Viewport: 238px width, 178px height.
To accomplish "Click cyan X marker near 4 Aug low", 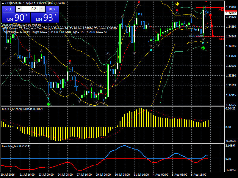I will pyautogui.click(x=151, y=50).
